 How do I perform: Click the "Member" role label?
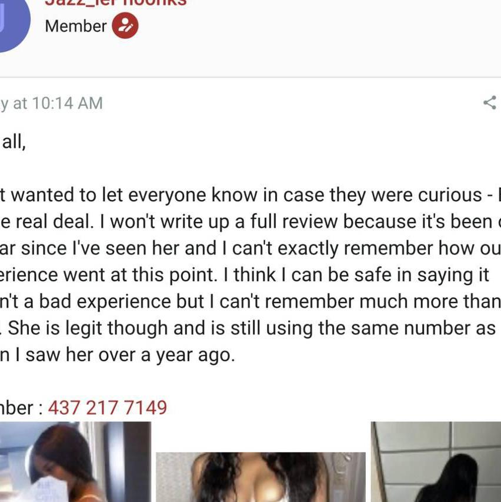coord(76,26)
